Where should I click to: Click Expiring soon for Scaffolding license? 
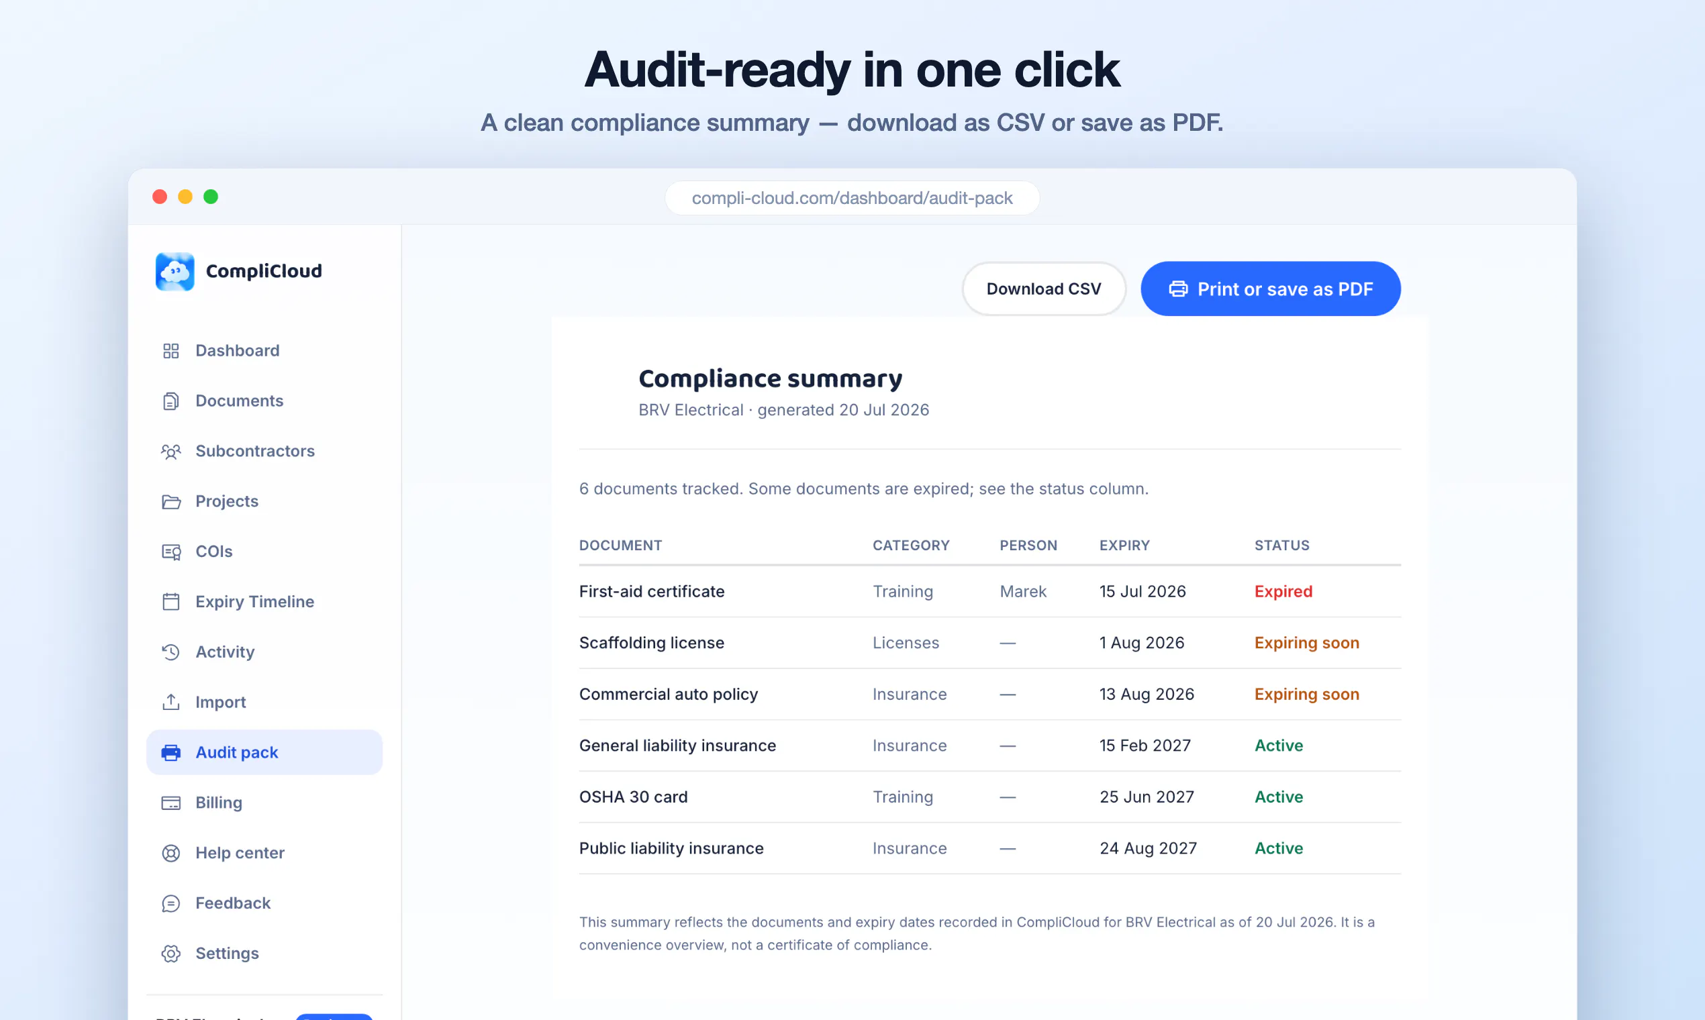click(x=1306, y=643)
